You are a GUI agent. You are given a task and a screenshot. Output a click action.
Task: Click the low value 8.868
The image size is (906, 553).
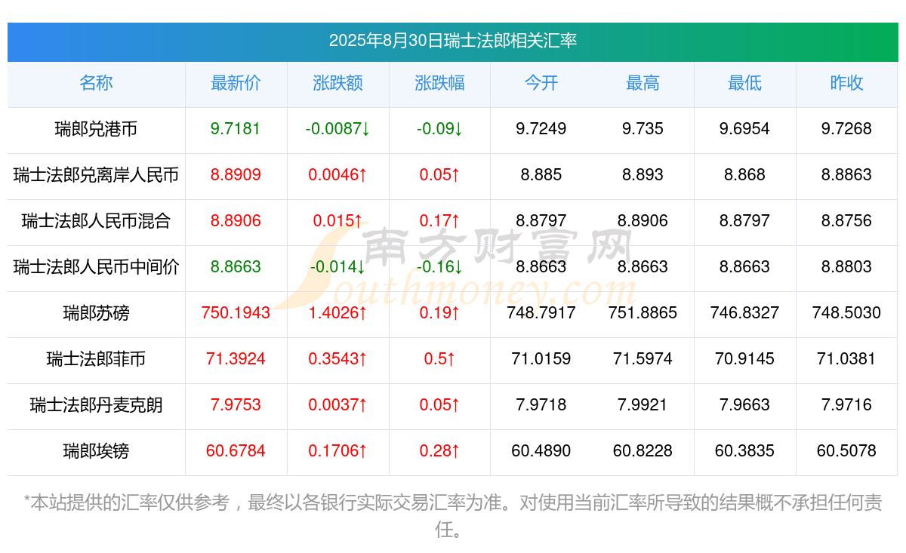click(744, 175)
